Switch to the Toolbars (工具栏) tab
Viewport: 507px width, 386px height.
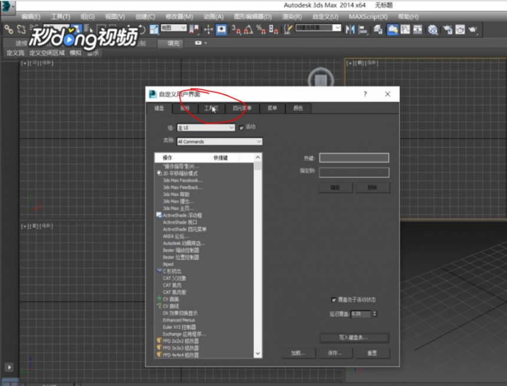click(x=211, y=108)
